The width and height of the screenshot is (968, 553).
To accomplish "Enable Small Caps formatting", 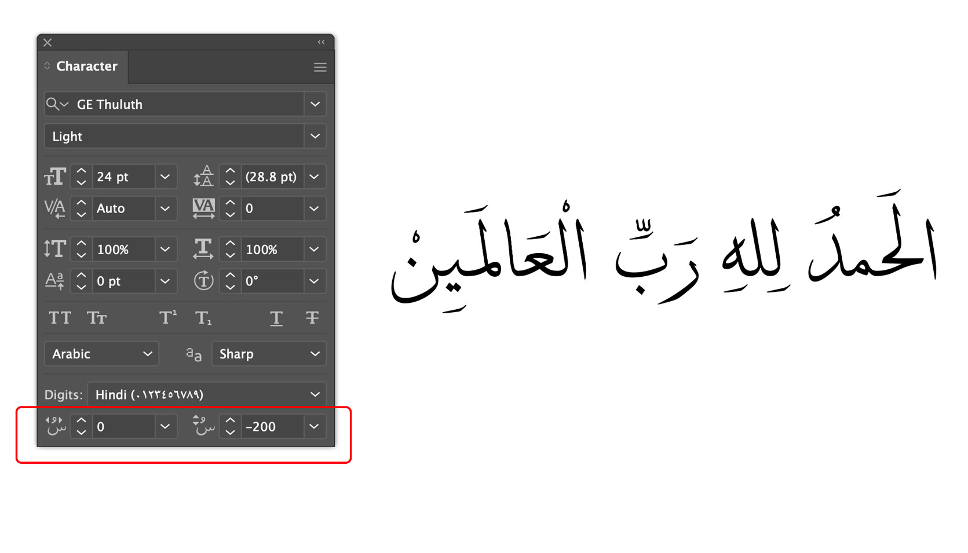I will tap(96, 317).
